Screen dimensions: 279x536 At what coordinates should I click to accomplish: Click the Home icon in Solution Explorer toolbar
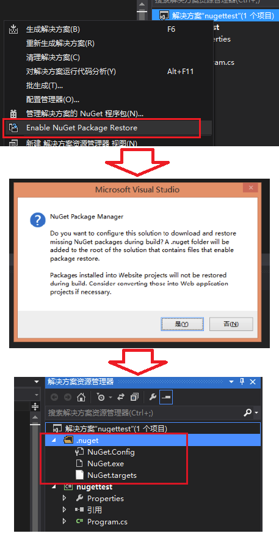[x=81, y=397]
